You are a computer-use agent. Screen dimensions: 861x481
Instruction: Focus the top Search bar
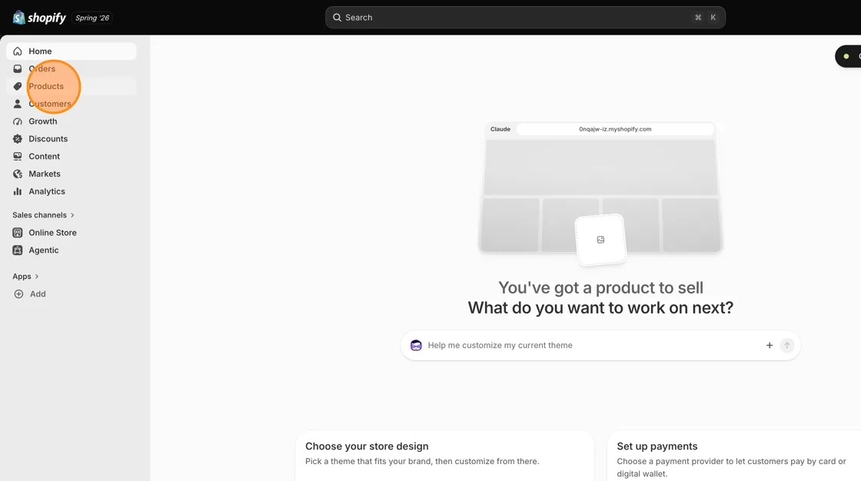pos(525,18)
